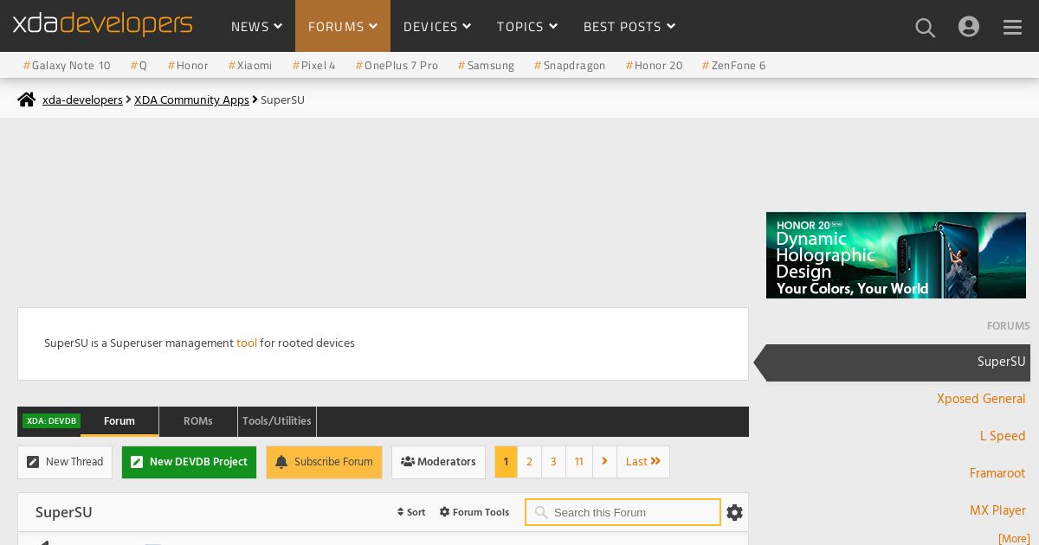
Task: View forum Moderators
Action: [x=438, y=462]
